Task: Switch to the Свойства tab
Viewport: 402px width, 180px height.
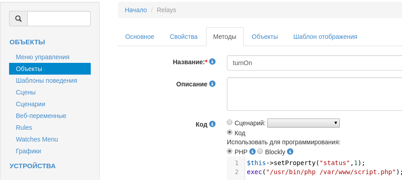Action: click(184, 37)
